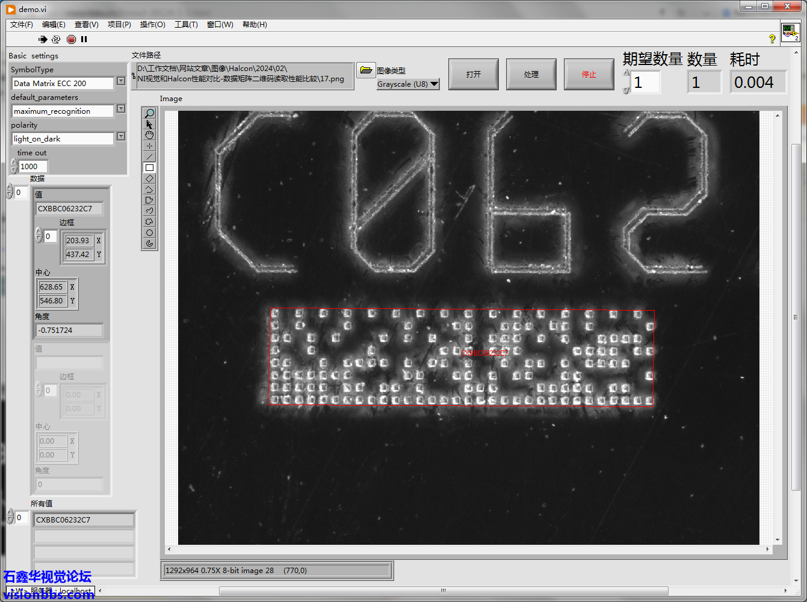Open context help question mark icon
The image size is (807, 602).
(x=772, y=39)
